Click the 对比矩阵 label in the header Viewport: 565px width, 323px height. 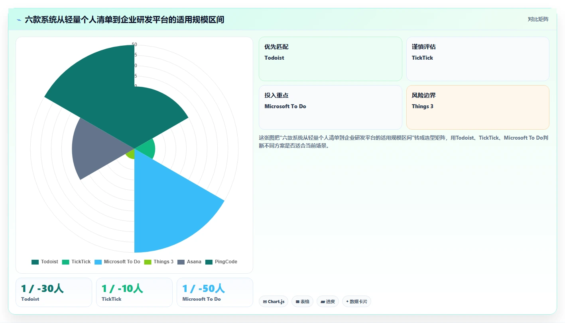pos(538,19)
